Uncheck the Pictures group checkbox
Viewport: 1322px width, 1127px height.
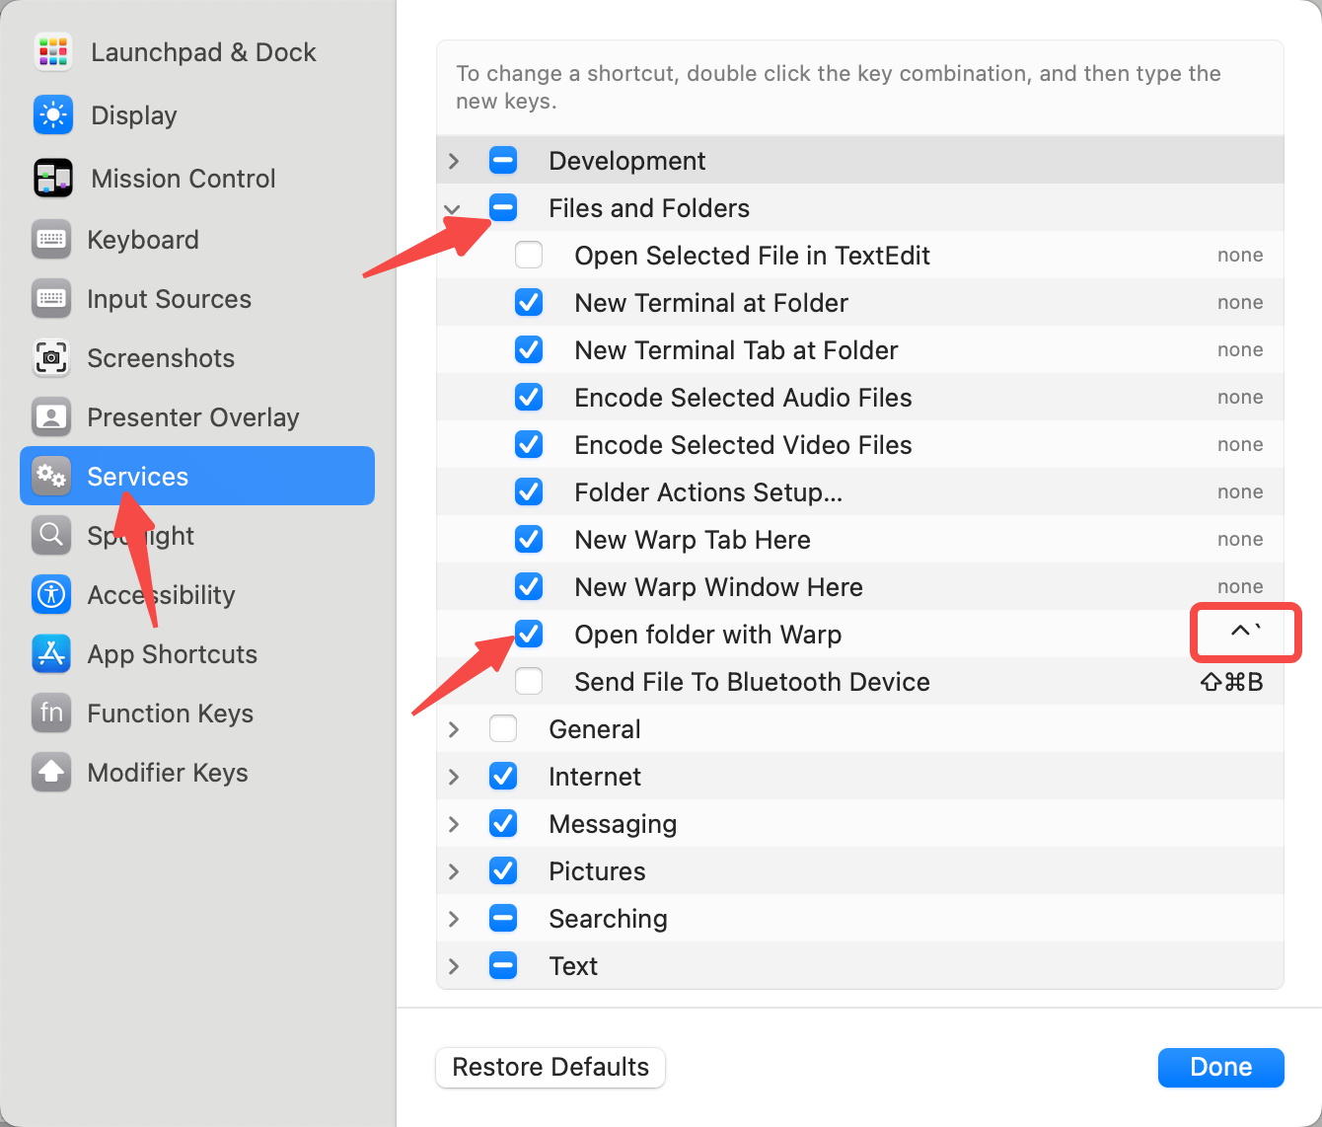pyautogui.click(x=503, y=870)
